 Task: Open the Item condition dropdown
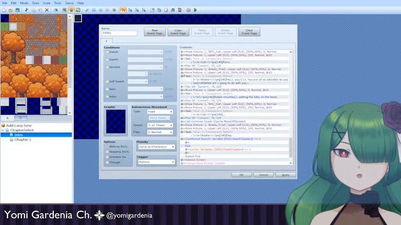145,89
